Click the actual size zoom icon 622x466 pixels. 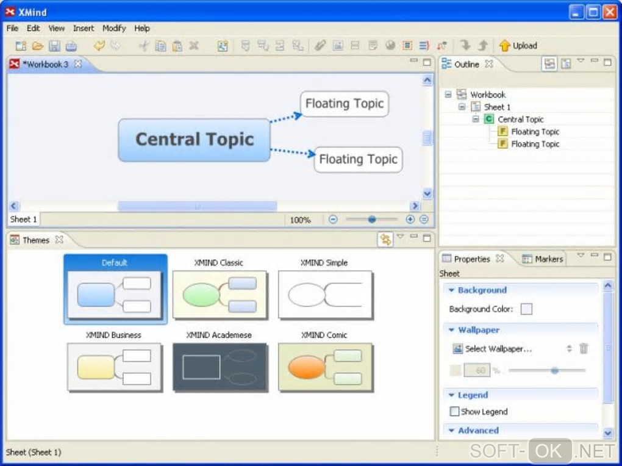coord(424,219)
